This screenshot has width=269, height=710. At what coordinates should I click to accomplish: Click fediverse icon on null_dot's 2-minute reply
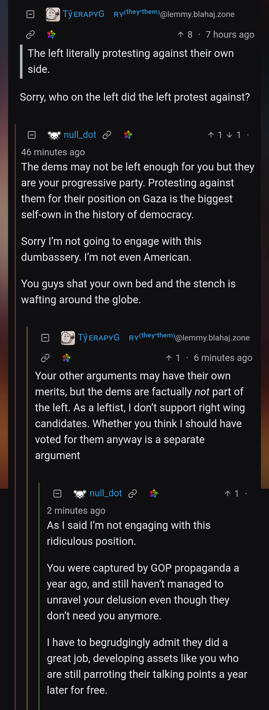point(154,493)
